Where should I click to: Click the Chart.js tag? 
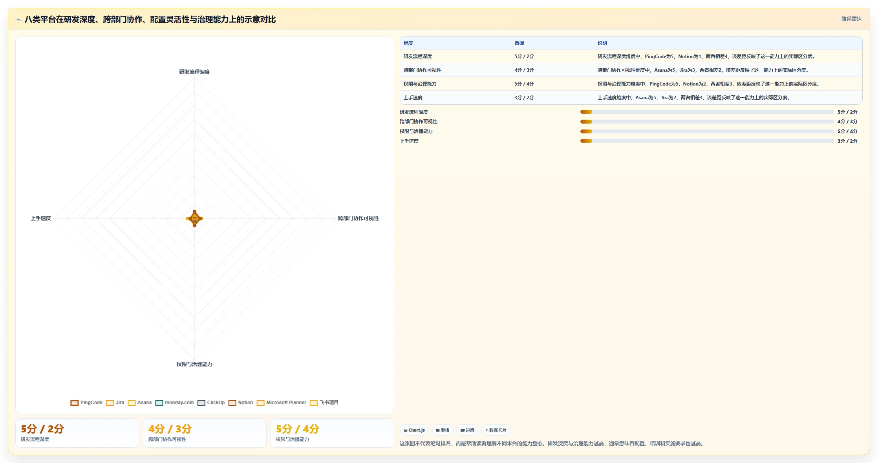(x=414, y=430)
